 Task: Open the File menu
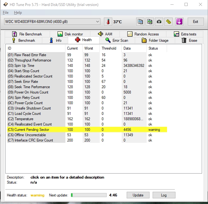coord(6,13)
